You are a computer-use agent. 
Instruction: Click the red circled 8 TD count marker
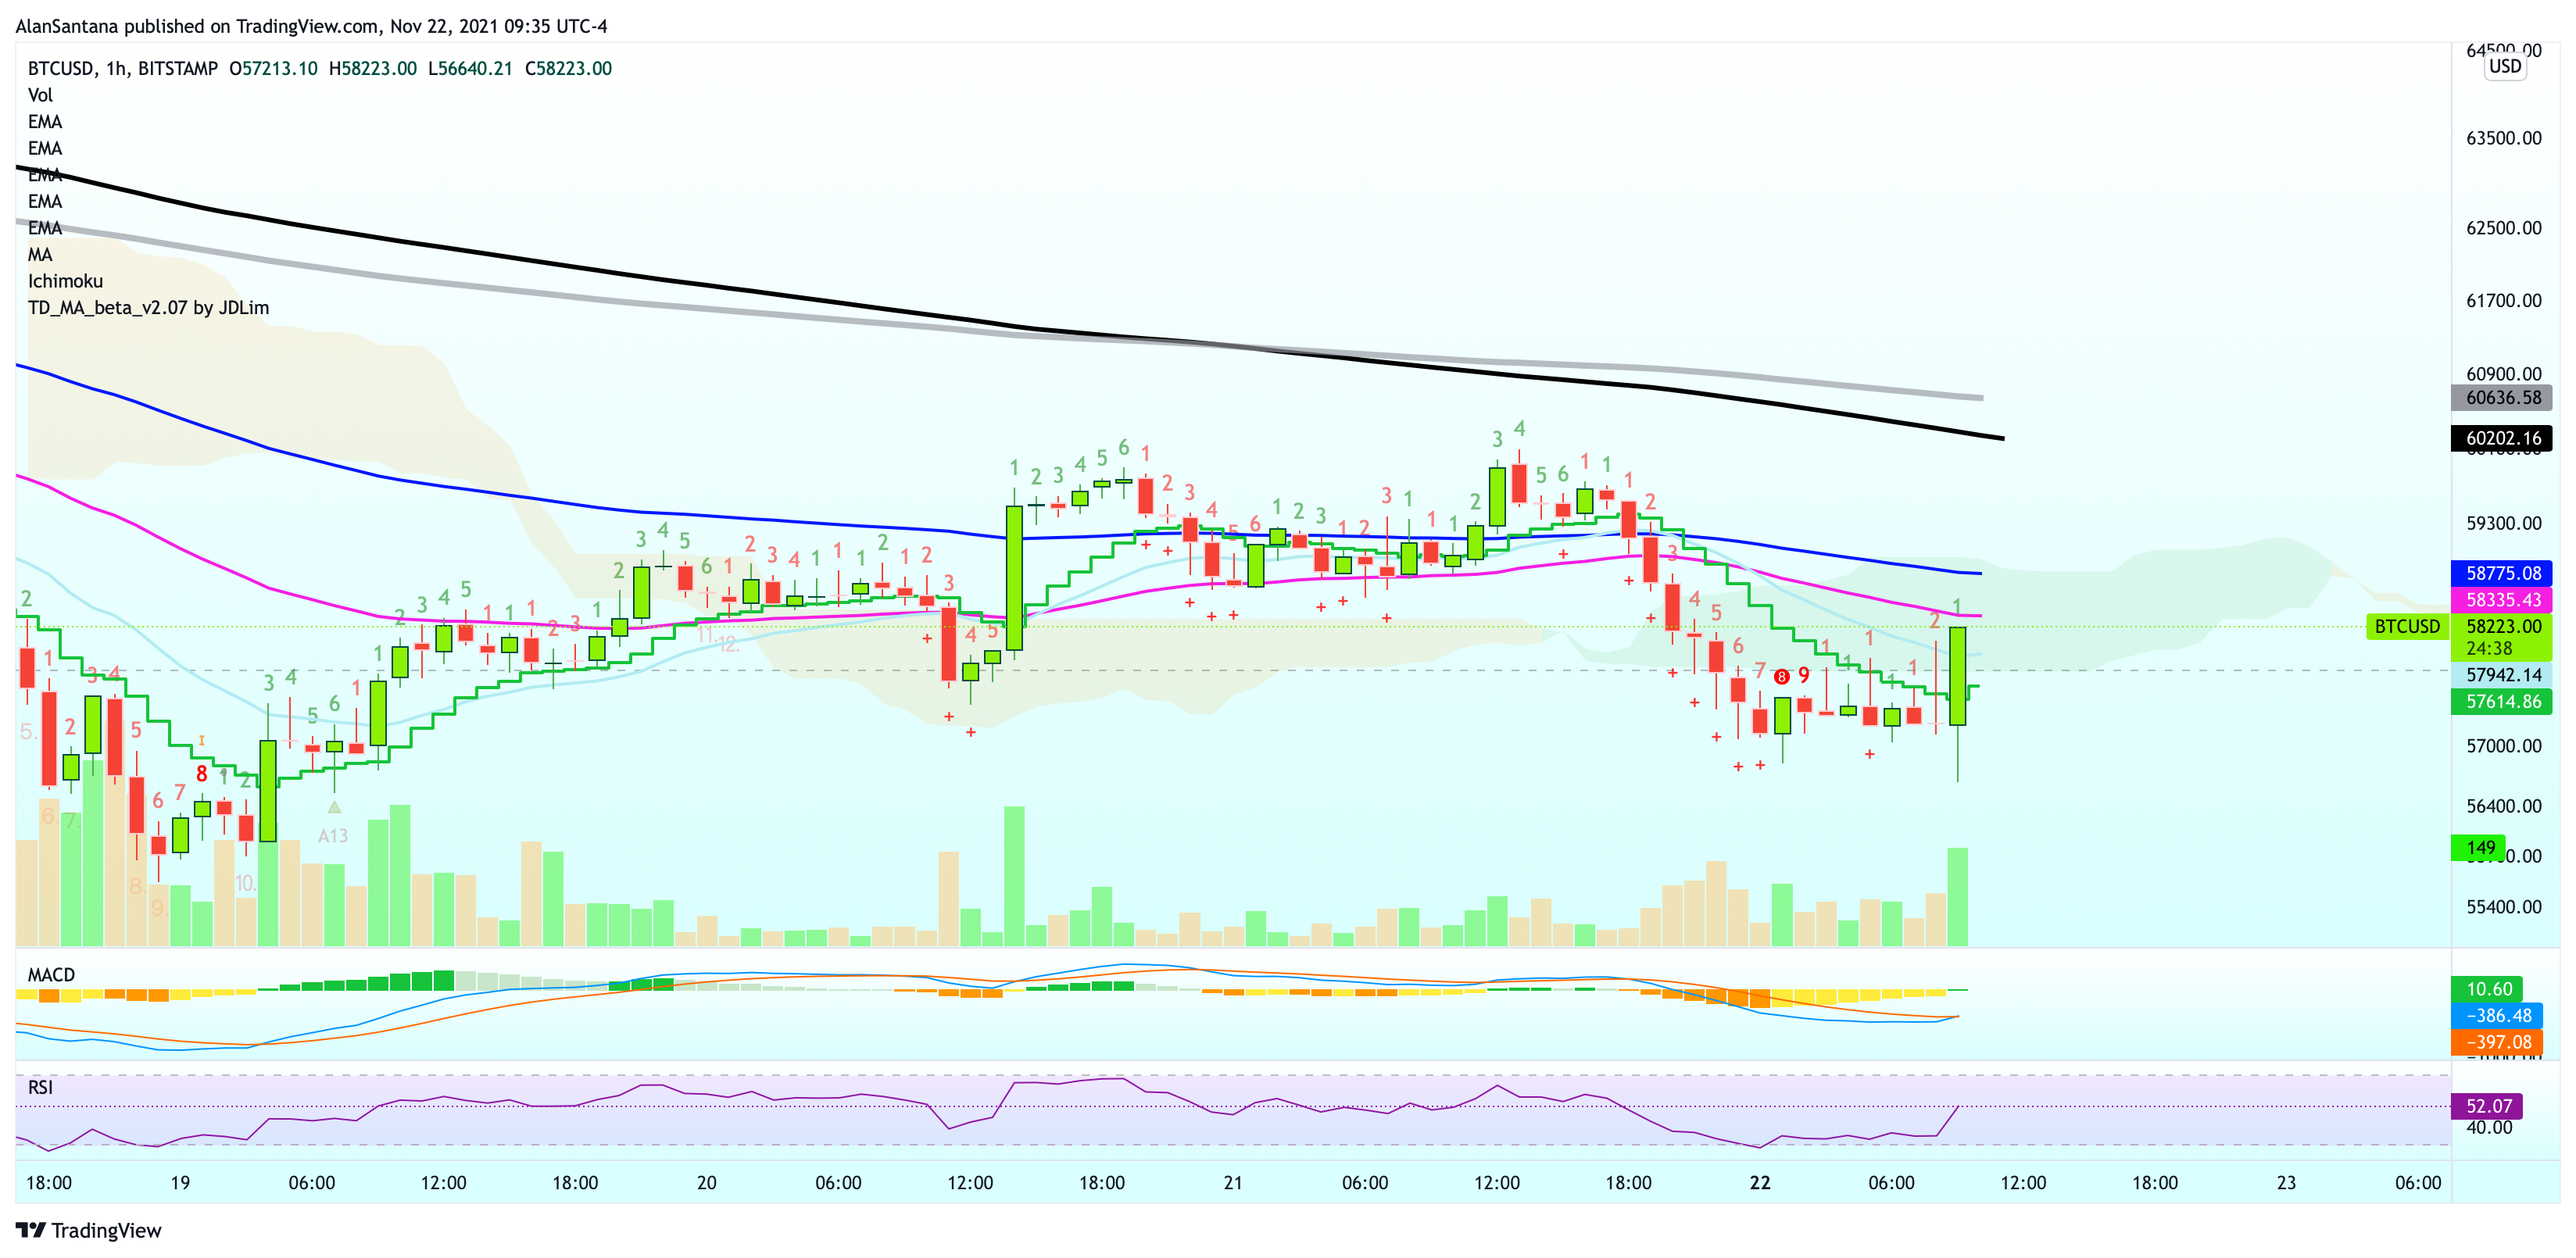pos(1781,677)
